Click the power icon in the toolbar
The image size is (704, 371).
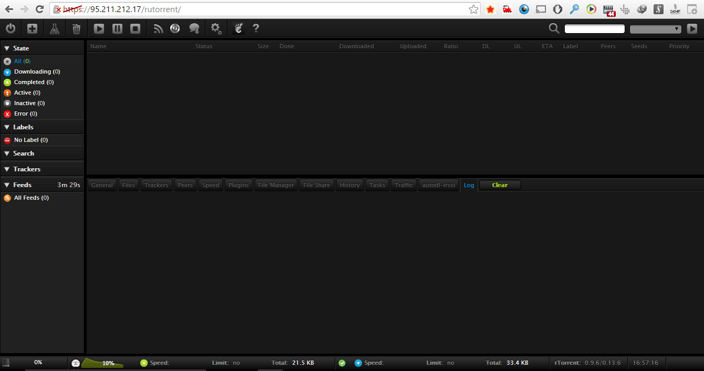[x=11, y=29]
